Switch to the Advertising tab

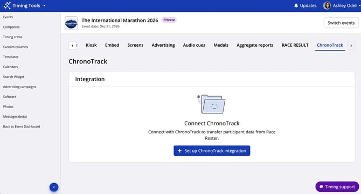(163, 45)
